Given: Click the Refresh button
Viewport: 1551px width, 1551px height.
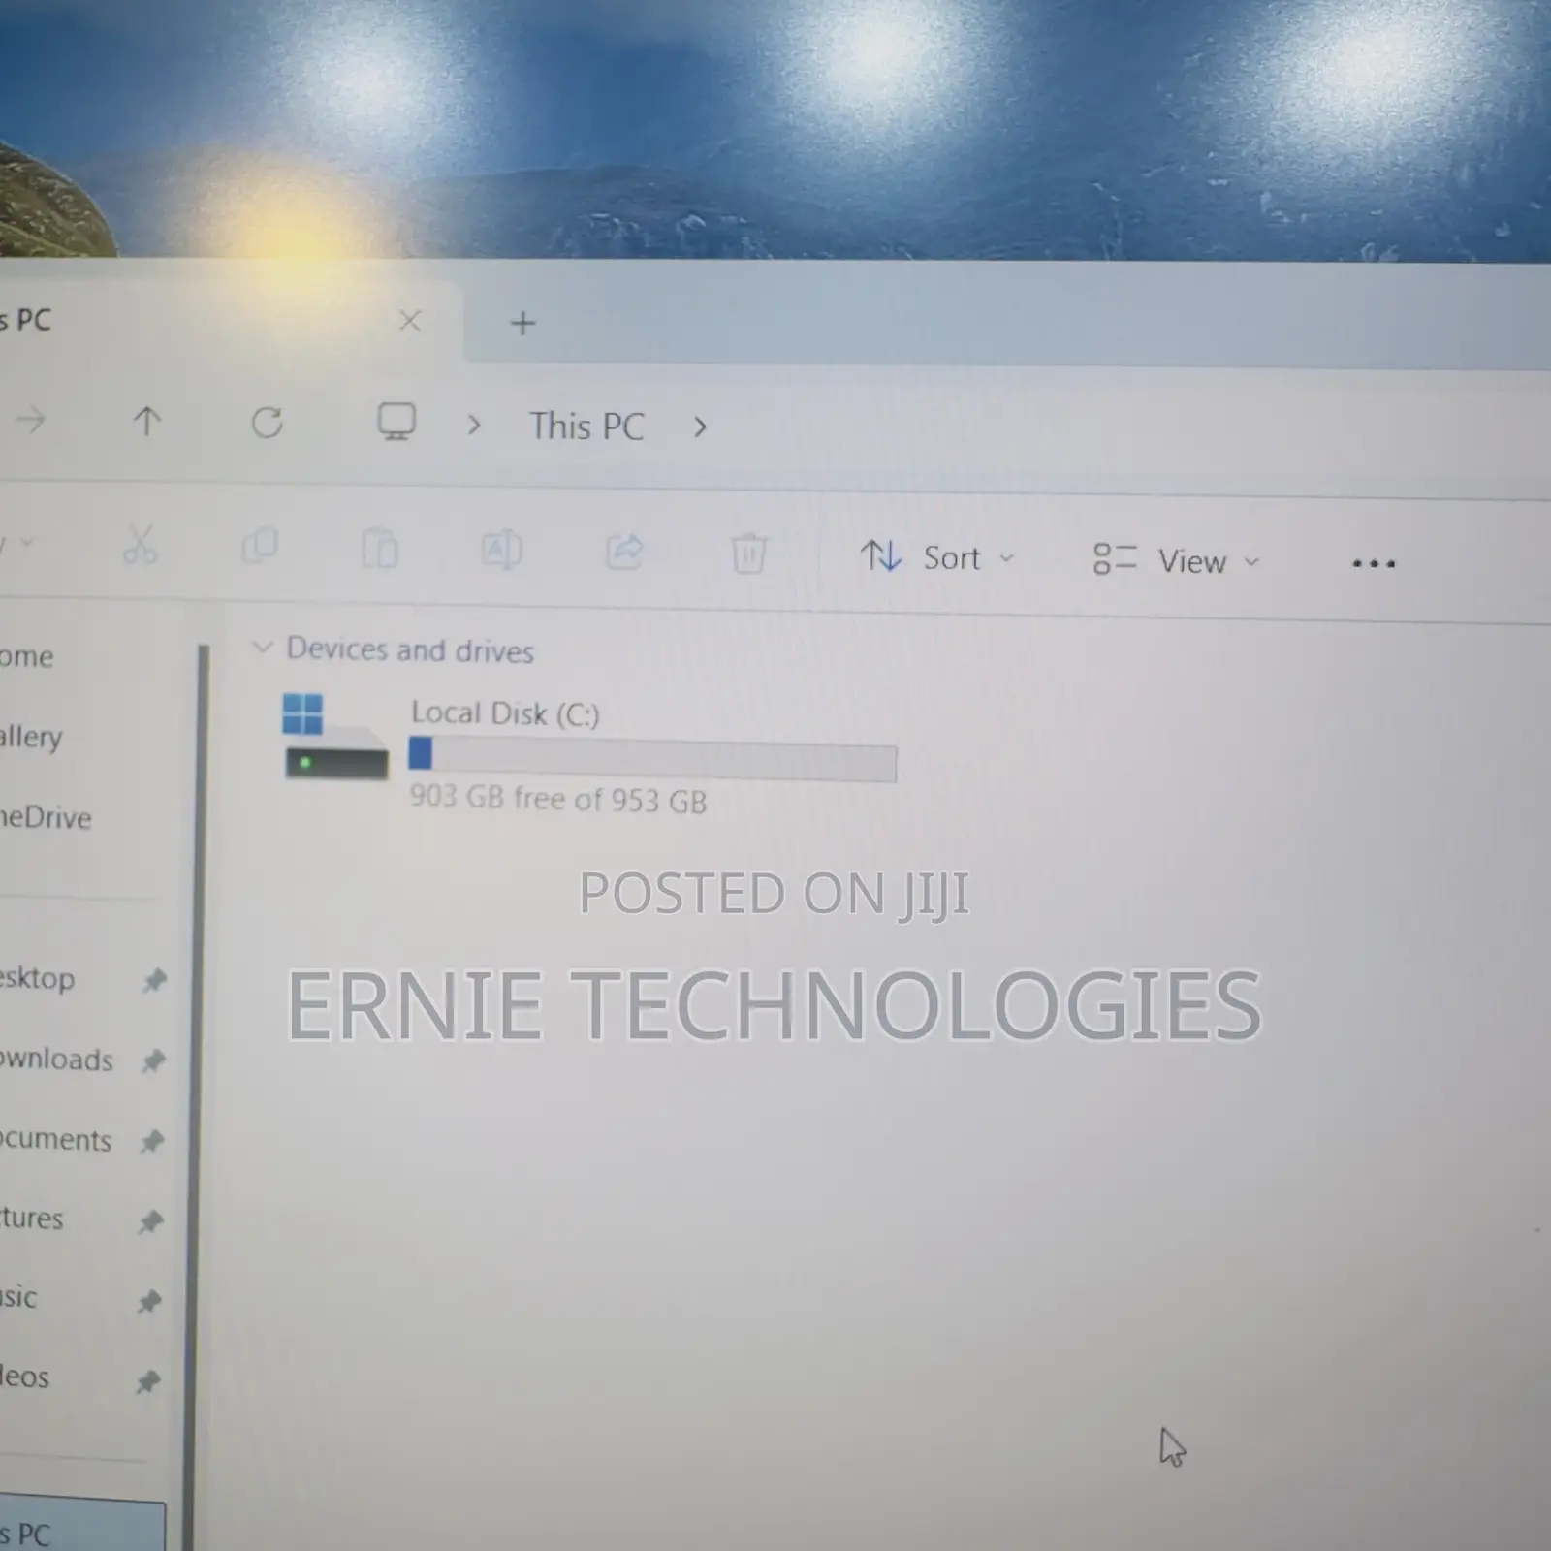Looking at the screenshot, I should pos(268,423).
